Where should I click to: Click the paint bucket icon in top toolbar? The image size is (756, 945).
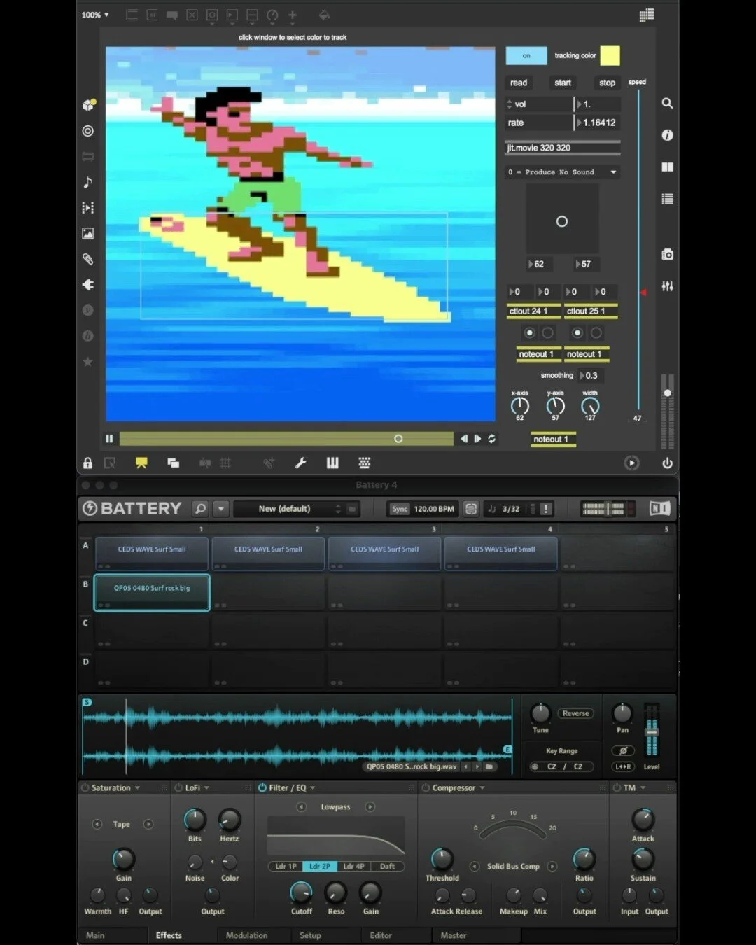(323, 15)
